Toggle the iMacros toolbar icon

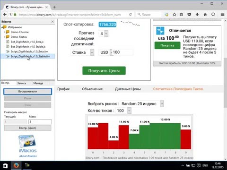(166, 15)
